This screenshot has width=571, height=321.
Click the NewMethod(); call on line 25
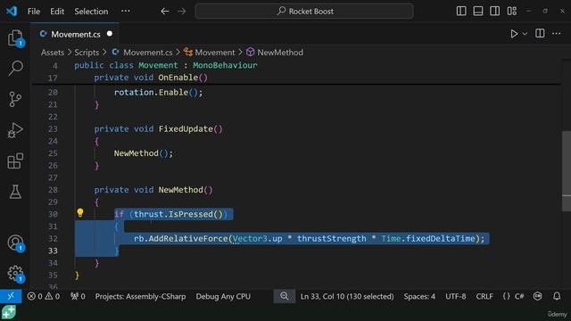(x=144, y=153)
